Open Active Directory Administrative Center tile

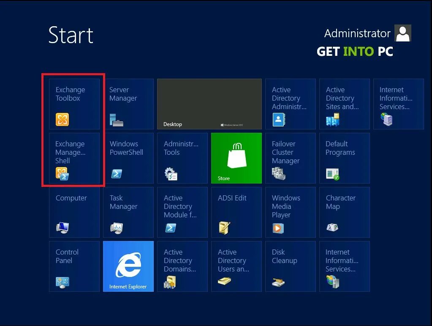coord(291,104)
